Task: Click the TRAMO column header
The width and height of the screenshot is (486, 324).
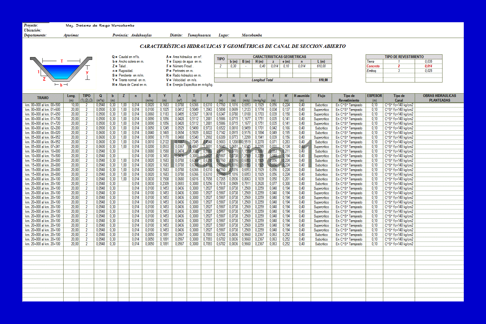Action: (x=43, y=98)
